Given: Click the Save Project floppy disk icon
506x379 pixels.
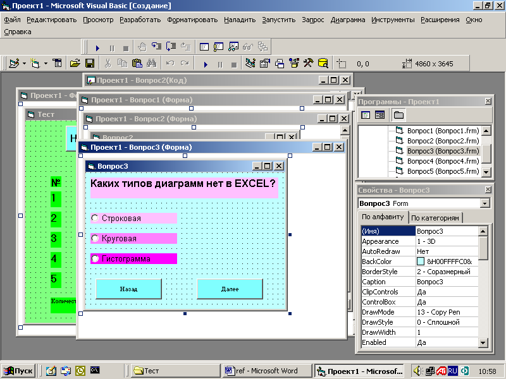Looking at the screenshot, I should pos(90,63).
